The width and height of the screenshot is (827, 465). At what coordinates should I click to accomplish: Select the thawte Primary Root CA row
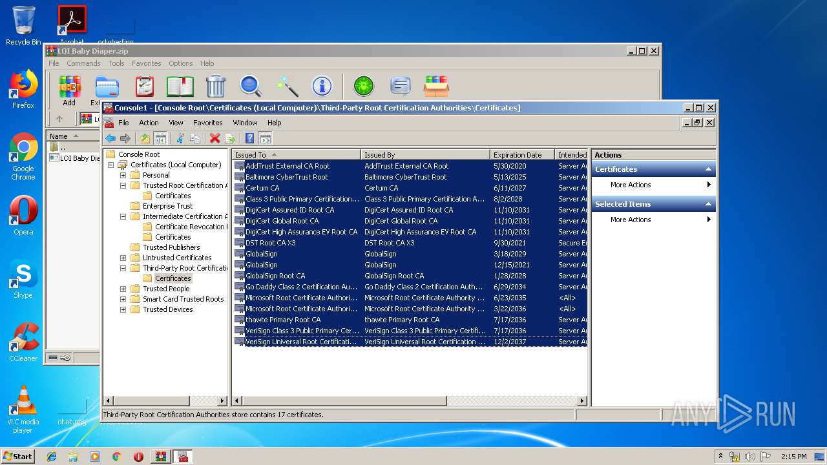[x=410, y=320]
